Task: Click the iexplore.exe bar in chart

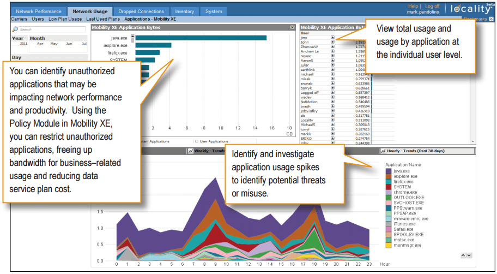Action: tap(154, 45)
